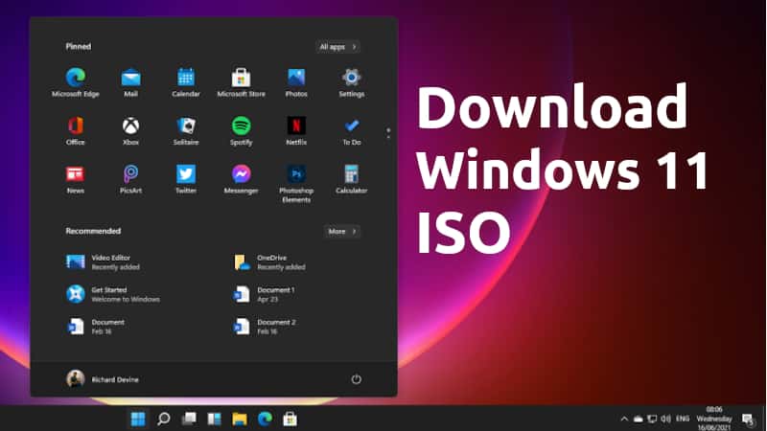767x431 pixels.
Task: Launch Messenger
Action: coord(242,179)
